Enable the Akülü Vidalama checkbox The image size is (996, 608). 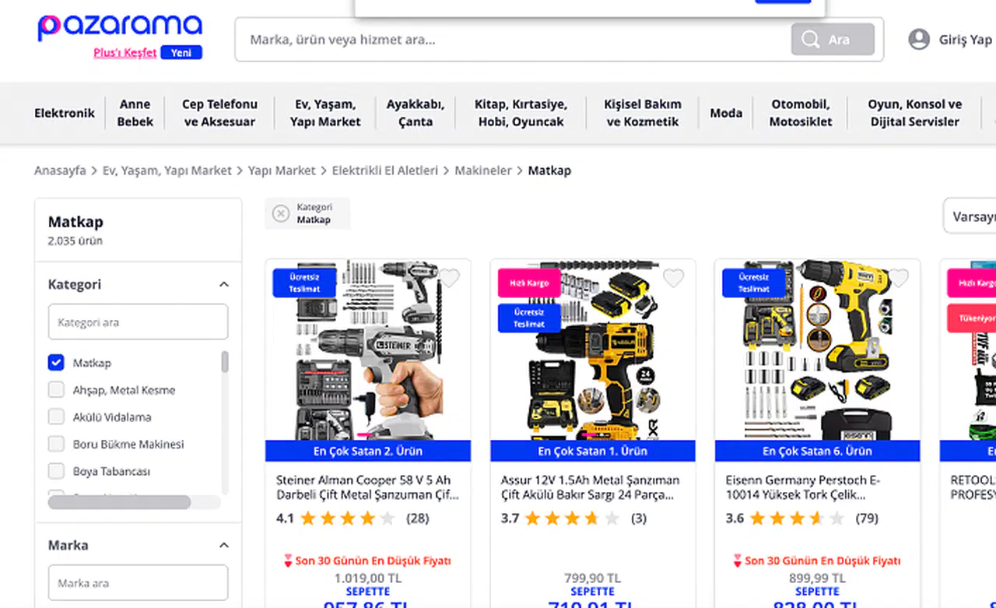pos(56,417)
